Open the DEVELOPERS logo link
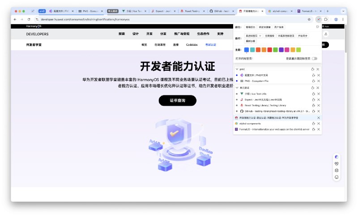The height and width of the screenshot is (216, 358). pyautogui.click(x=37, y=34)
